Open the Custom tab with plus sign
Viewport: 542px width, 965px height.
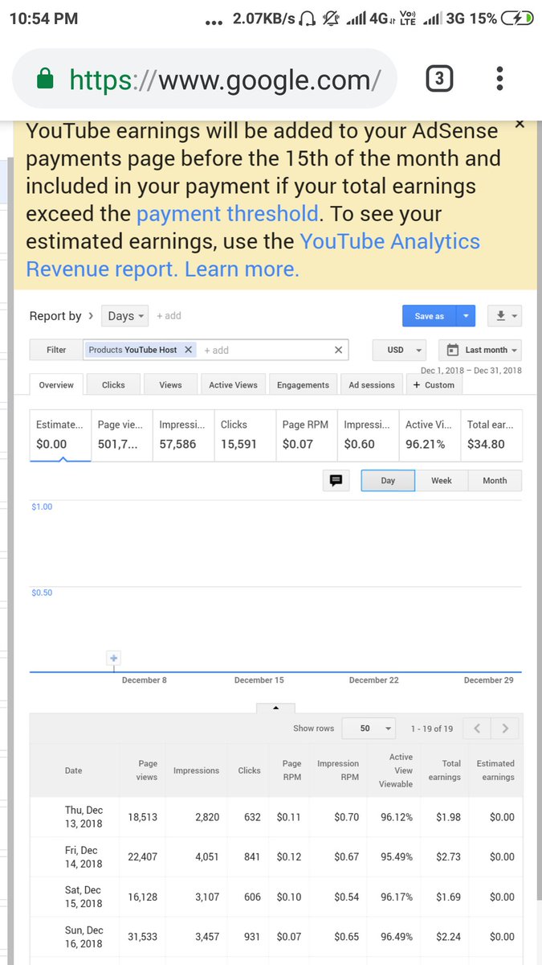click(434, 385)
